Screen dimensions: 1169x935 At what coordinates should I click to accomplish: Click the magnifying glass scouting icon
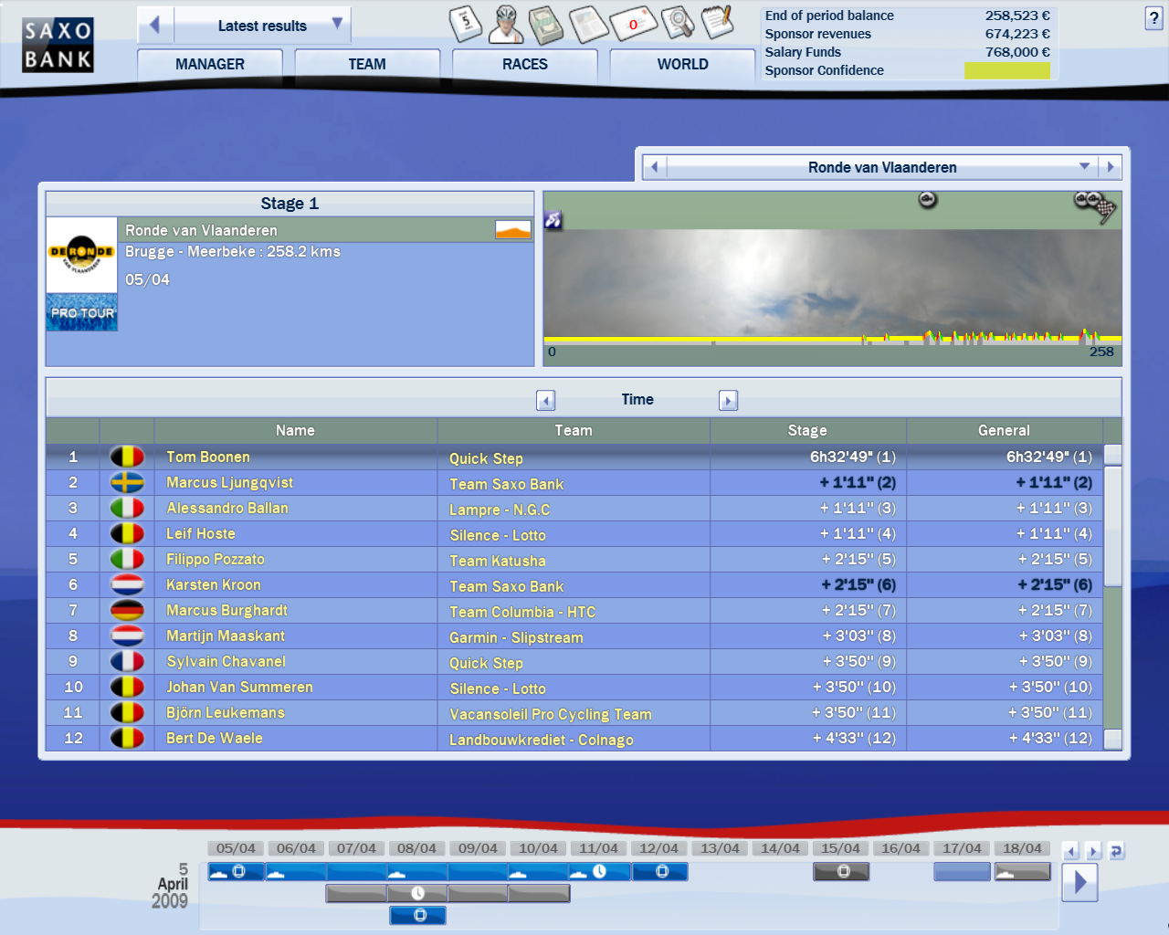coord(677,24)
